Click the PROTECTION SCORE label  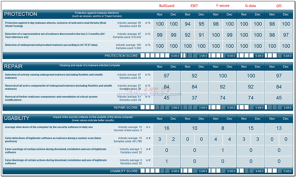coord(121,56)
